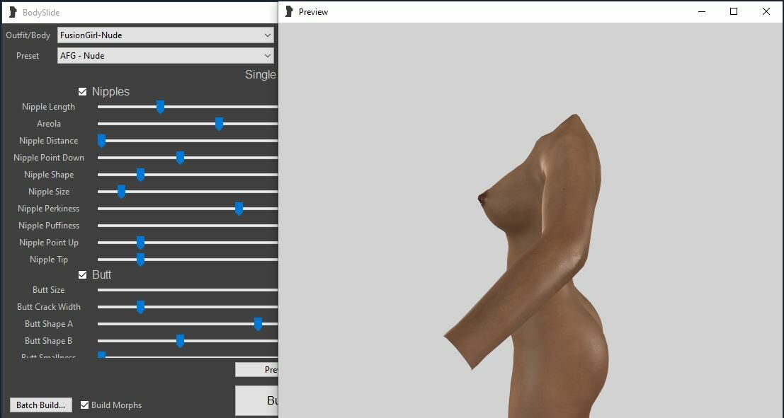The image size is (784, 418).
Task: Toggle the Build Morphs checkbox
Action: pos(84,405)
